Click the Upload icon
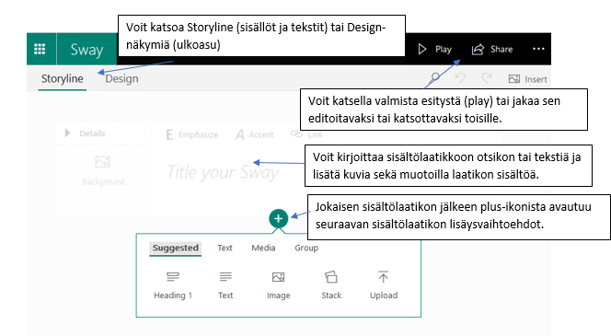611x336 pixels. pos(384,277)
